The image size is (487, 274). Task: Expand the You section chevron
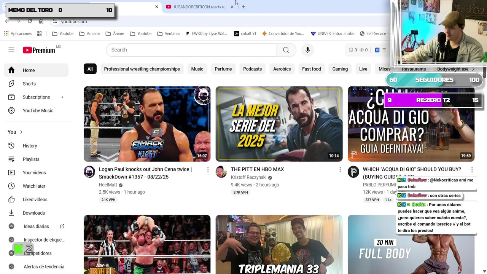coord(21,132)
